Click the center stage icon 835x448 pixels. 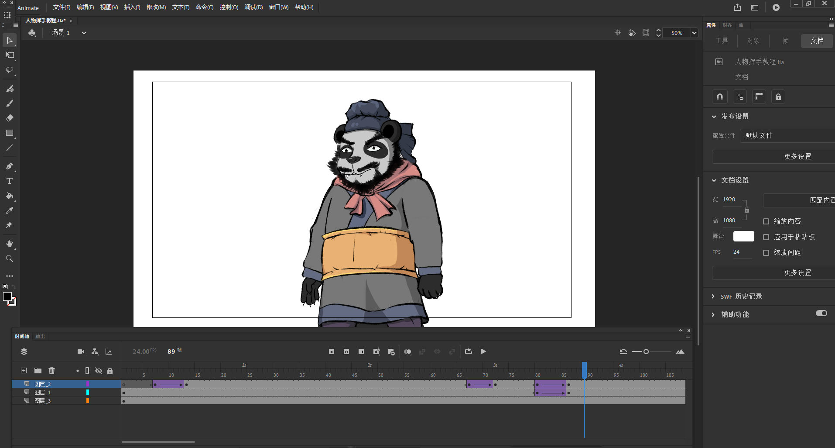click(x=618, y=33)
